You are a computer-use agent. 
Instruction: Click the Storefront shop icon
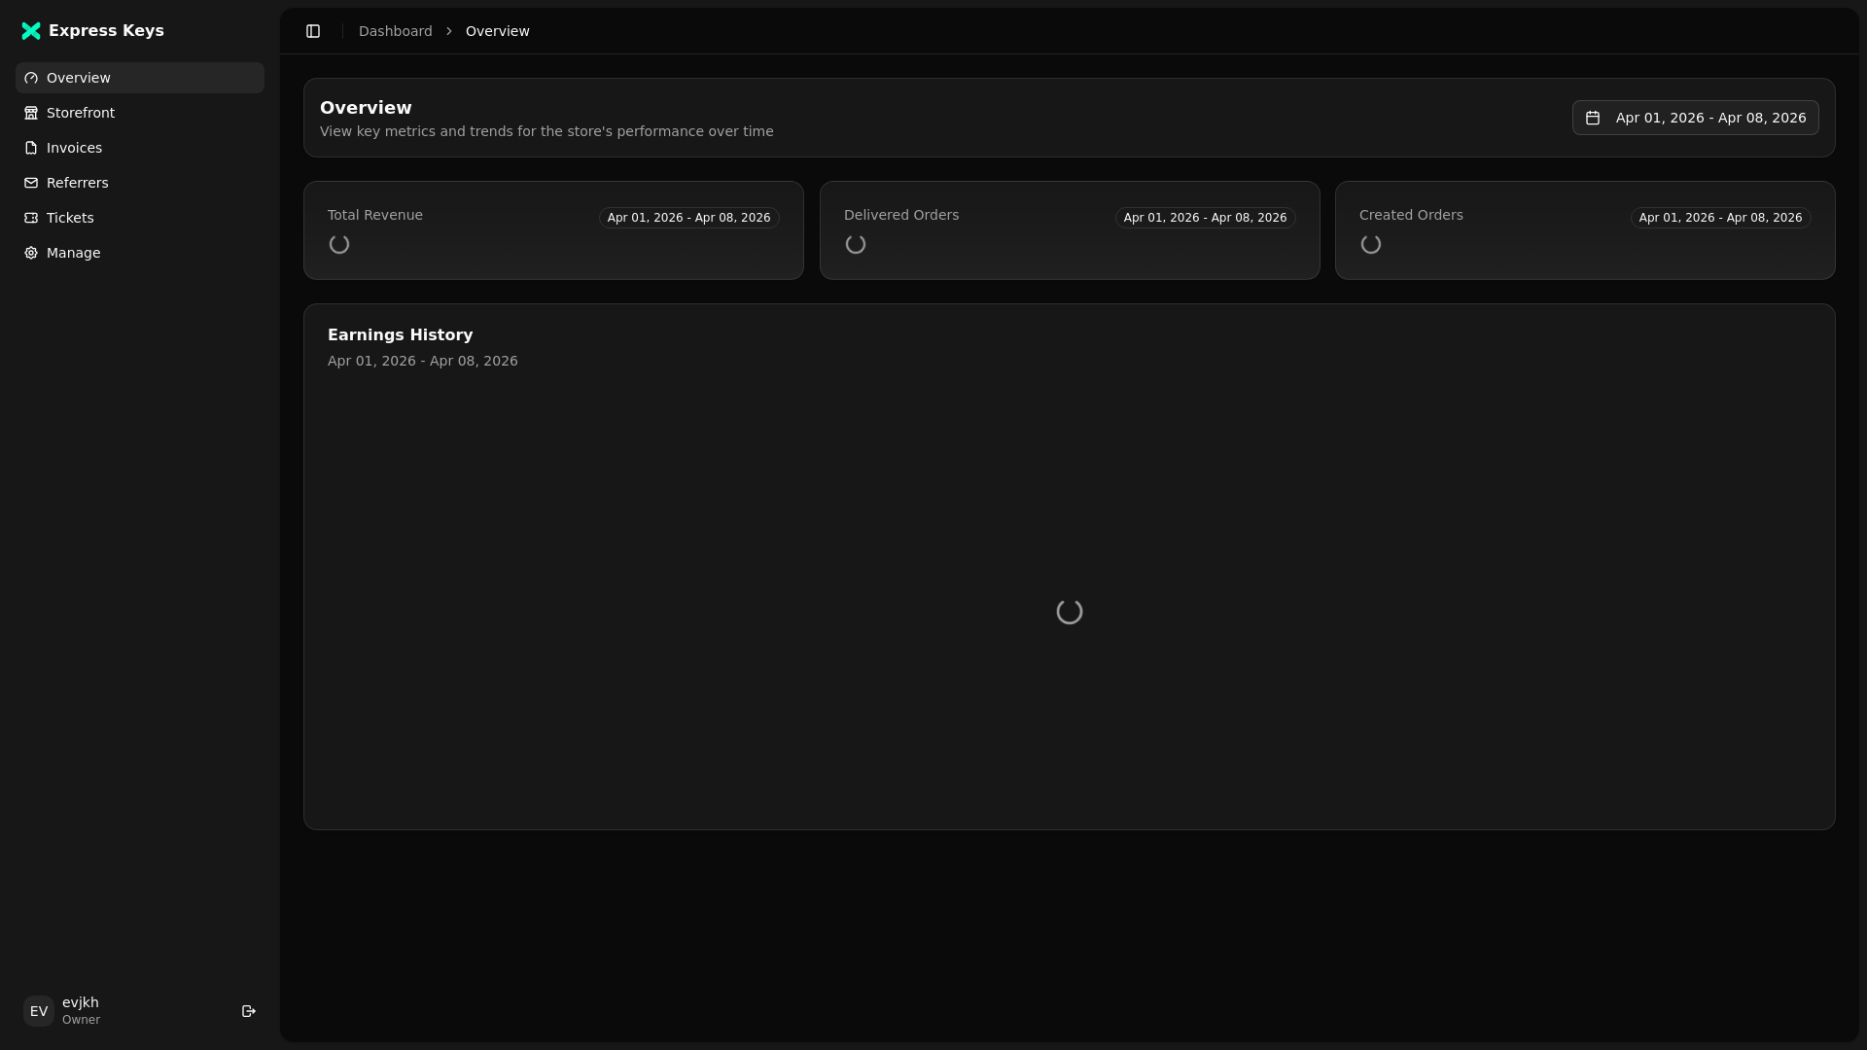[x=31, y=113]
